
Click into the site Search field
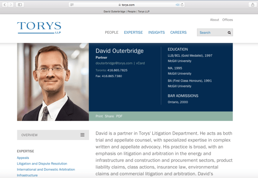pyautogui.click(x=211, y=33)
